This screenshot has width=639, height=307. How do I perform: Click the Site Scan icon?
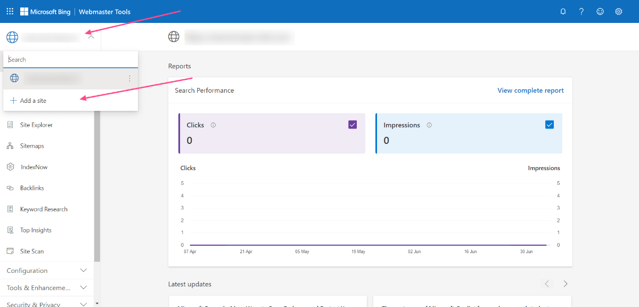10,251
